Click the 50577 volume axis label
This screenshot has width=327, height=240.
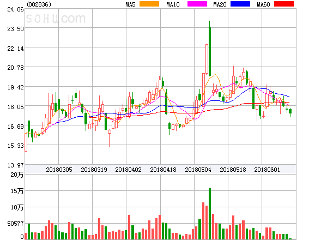tap(15, 224)
